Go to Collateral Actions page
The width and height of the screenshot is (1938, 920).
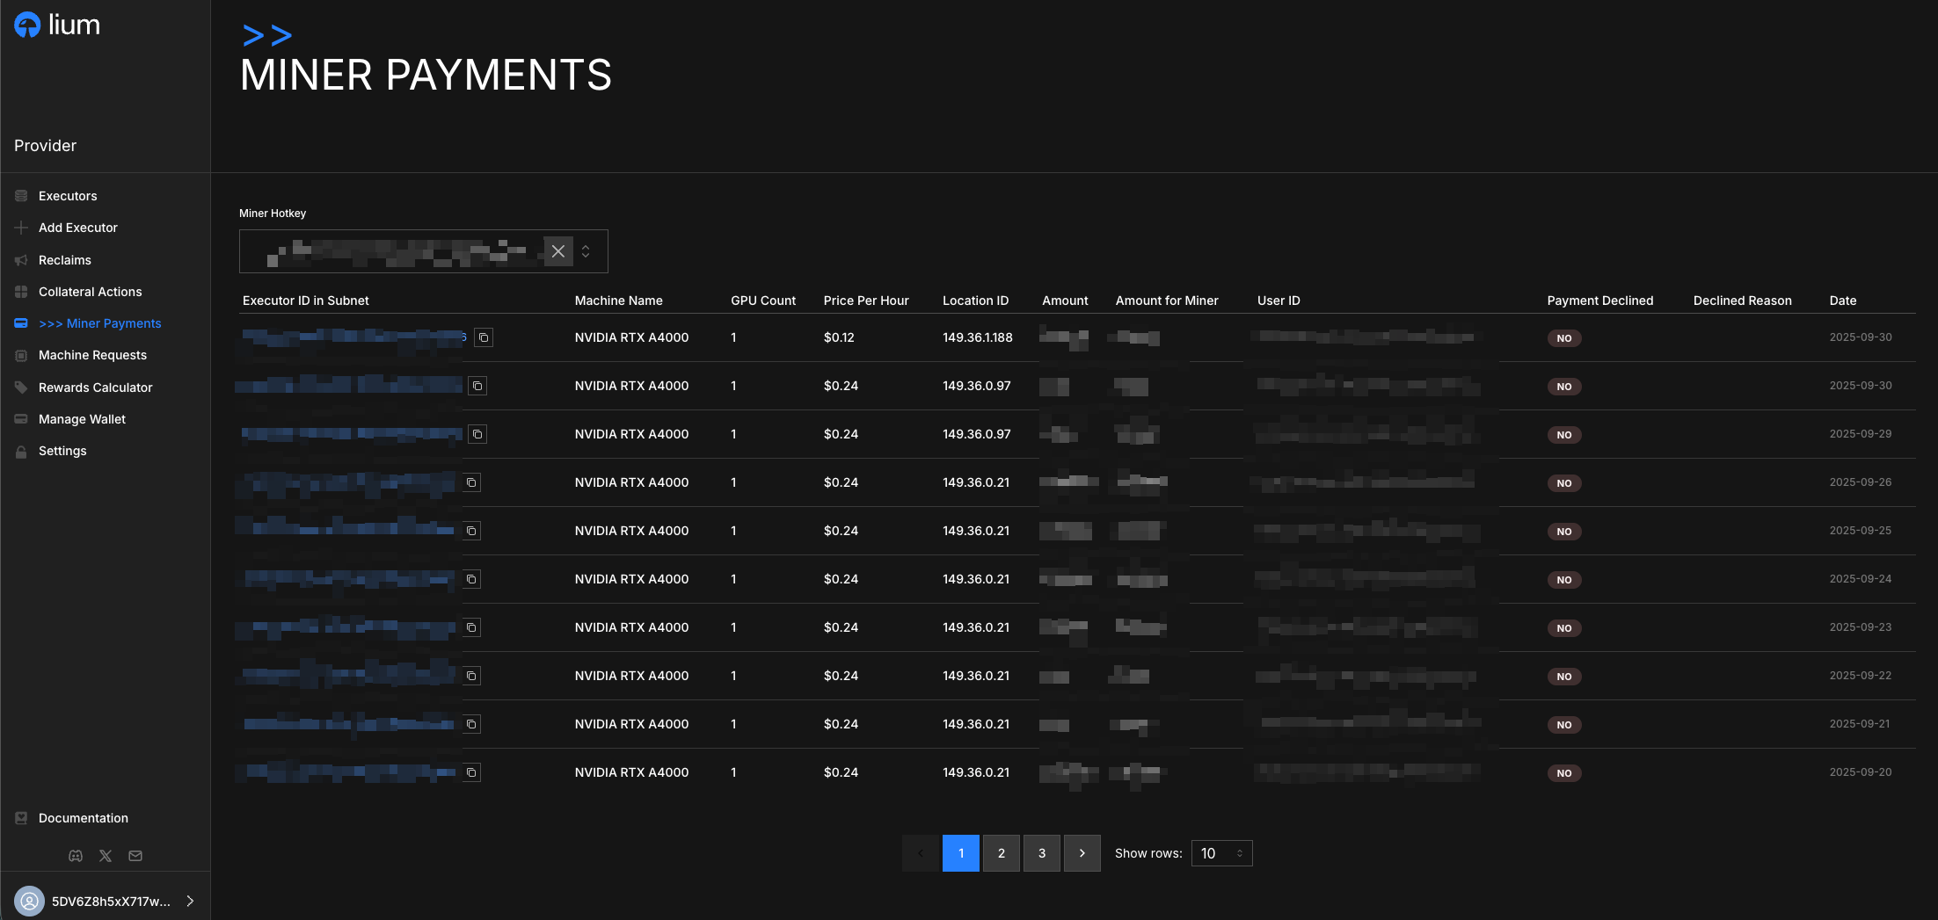(90, 292)
